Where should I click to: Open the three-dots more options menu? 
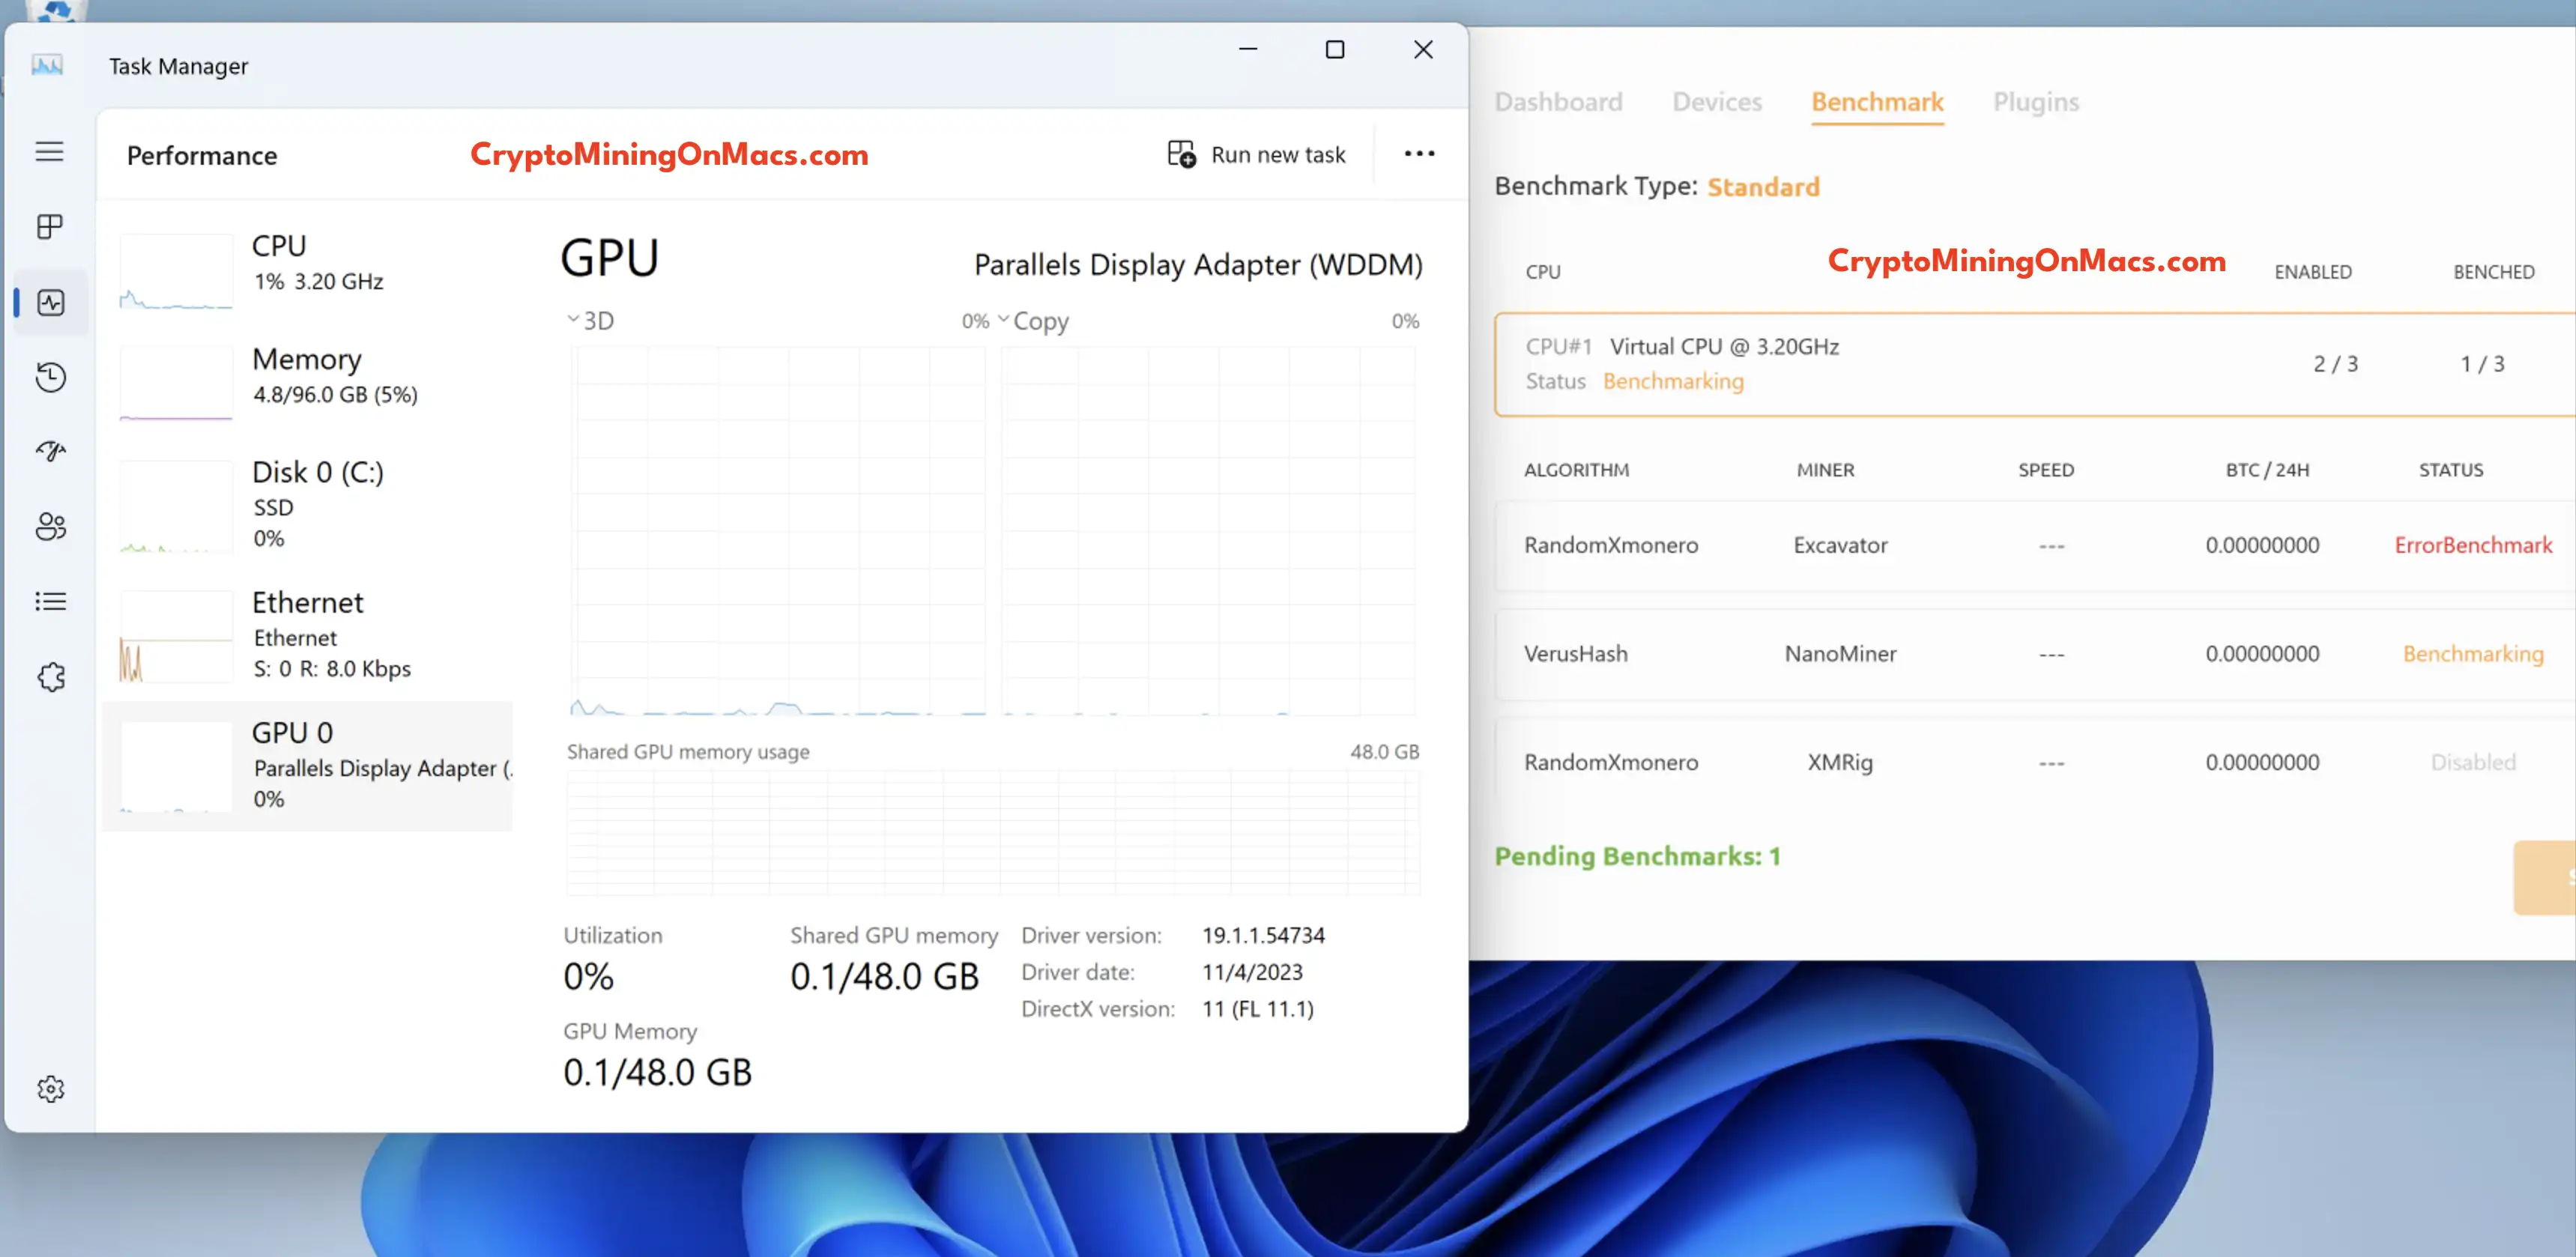point(1419,153)
